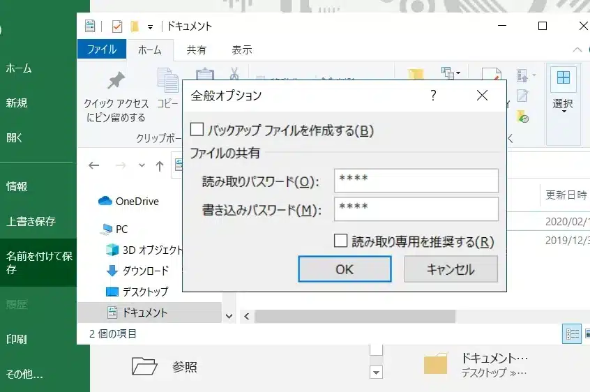Open the 表示 ribbon tab
Viewport: 590px width, 392px height.
coord(241,50)
